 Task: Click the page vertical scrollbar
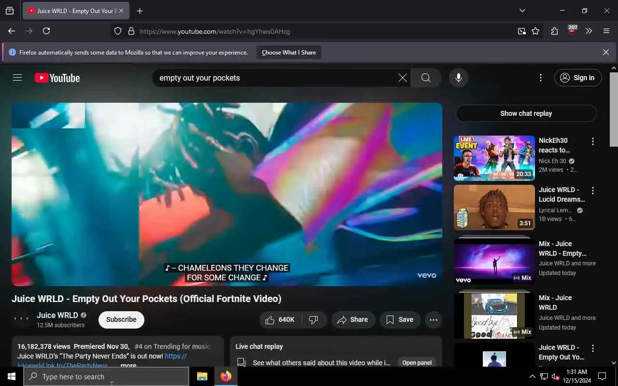click(614, 109)
